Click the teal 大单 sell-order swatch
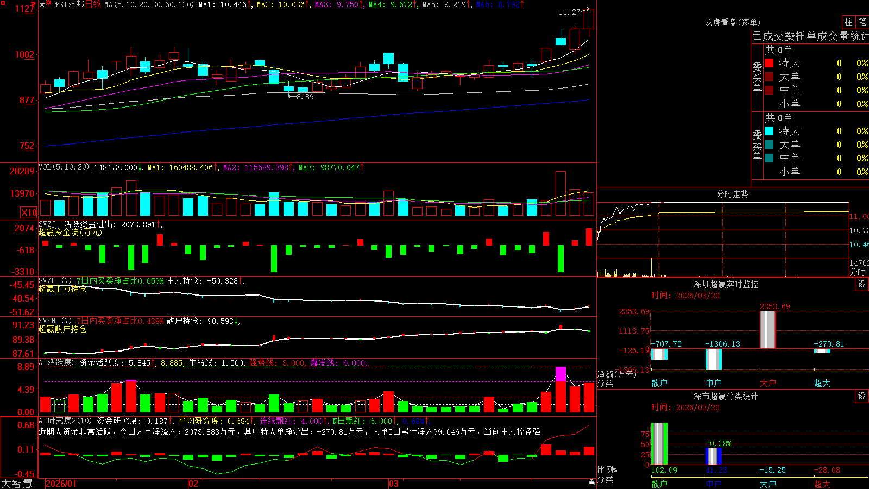Image resolution: width=869 pixels, height=489 pixels. coord(769,145)
